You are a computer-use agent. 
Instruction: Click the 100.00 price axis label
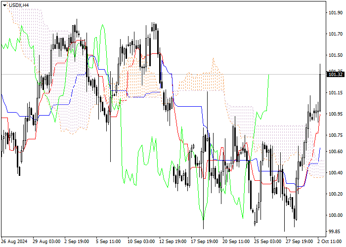(336, 215)
